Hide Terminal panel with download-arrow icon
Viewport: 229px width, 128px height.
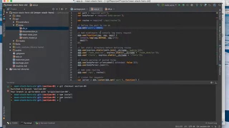point(216,82)
